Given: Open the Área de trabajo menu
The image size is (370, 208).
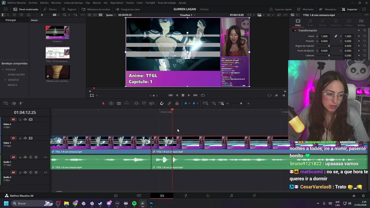Looking at the screenshot, I should [167, 3].
